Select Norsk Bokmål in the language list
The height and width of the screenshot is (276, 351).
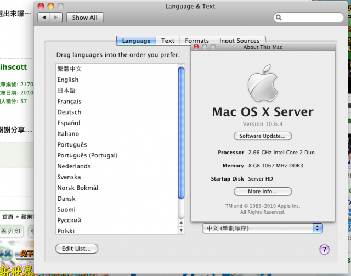tap(117, 188)
